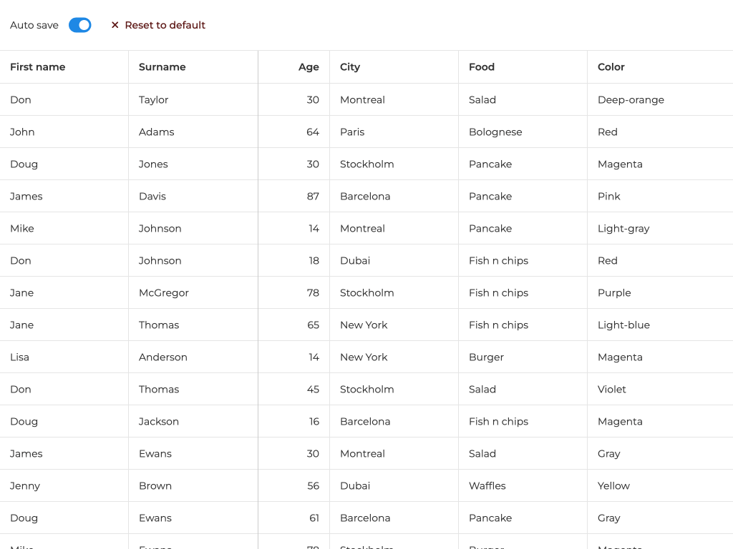Select the Jackson surname cell

159,422
